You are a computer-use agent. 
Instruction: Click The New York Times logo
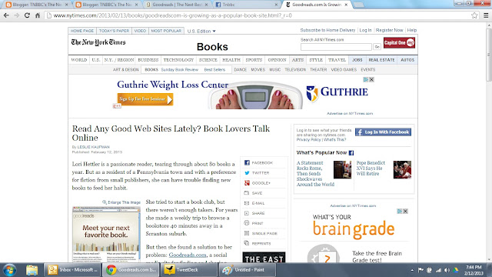coord(98,42)
